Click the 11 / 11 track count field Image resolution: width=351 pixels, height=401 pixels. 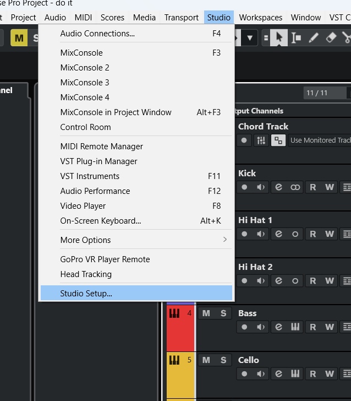[325, 93]
